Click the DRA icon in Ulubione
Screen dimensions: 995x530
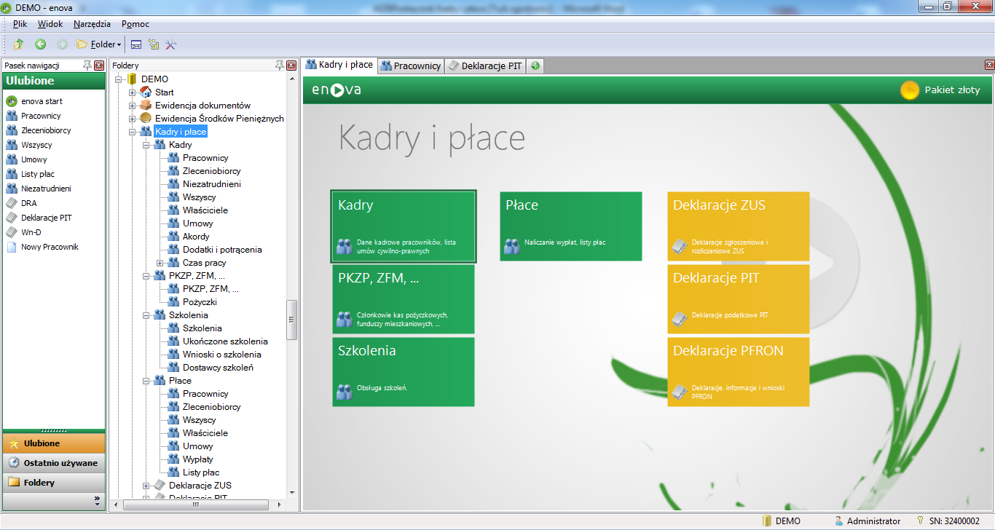pyautogui.click(x=12, y=203)
